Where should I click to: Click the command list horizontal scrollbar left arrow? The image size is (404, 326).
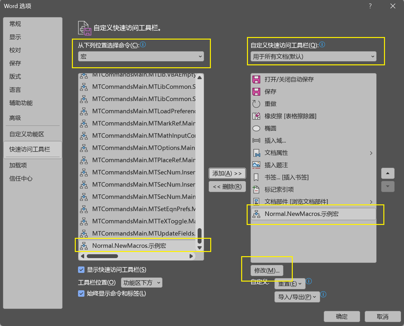pos(83,256)
